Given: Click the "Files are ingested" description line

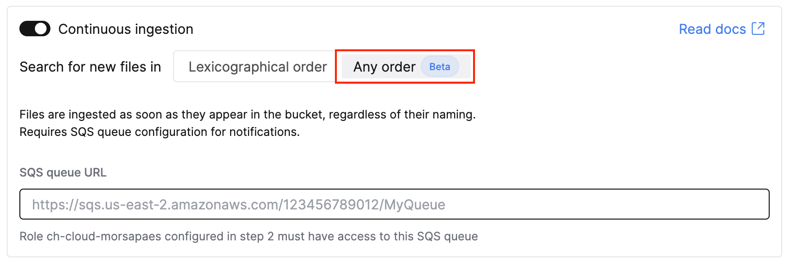Looking at the screenshot, I should (x=247, y=115).
